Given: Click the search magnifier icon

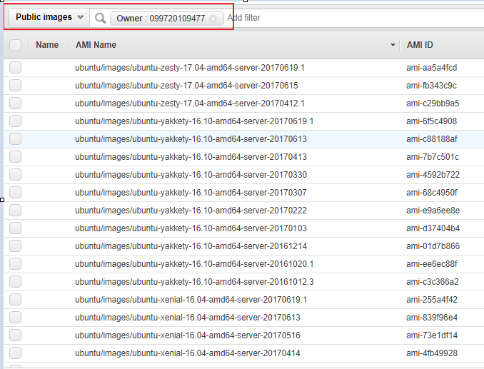Looking at the screenshot, I should pos(100,19).
